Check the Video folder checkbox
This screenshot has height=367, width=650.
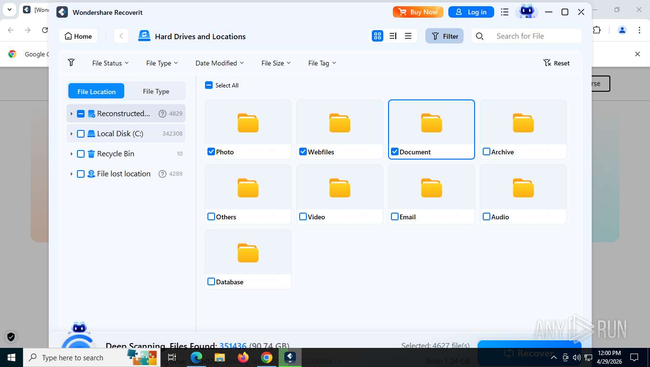pos(303,216)
